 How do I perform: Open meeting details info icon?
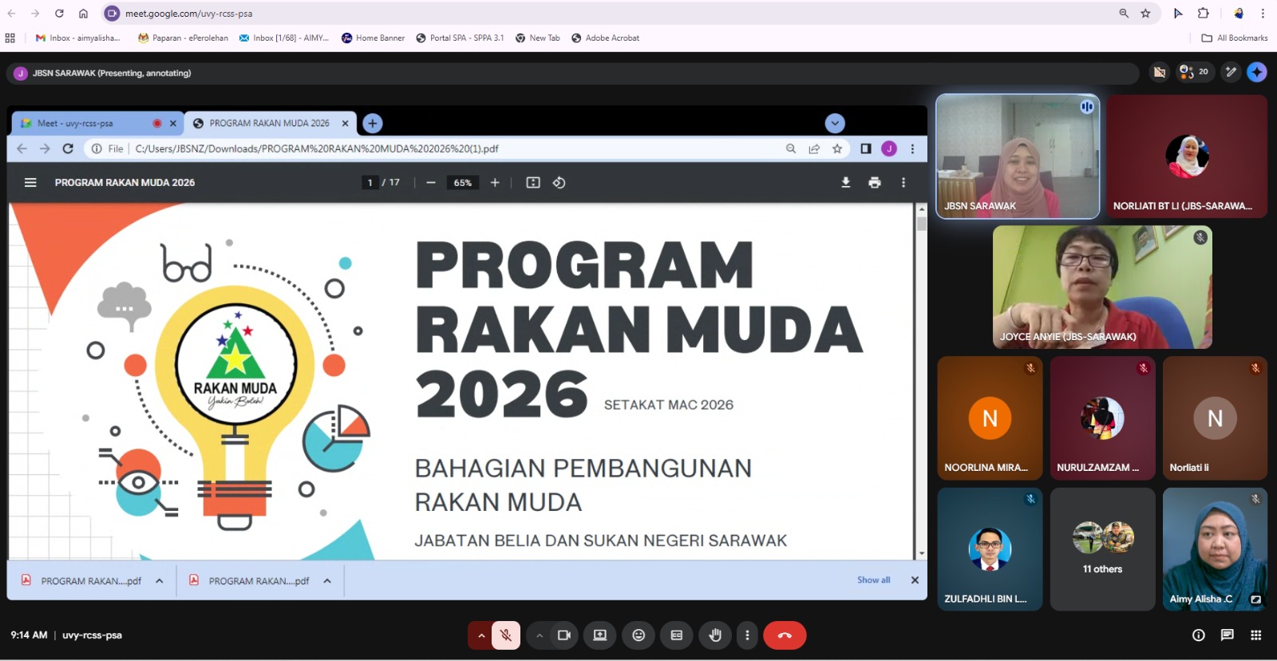coord(1199,635)
